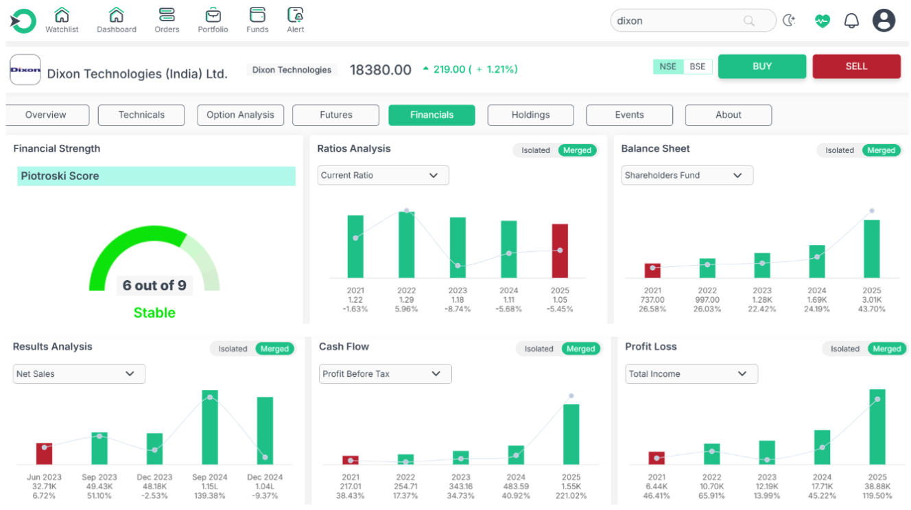Click the green heart health icon

tap(822, 21)
